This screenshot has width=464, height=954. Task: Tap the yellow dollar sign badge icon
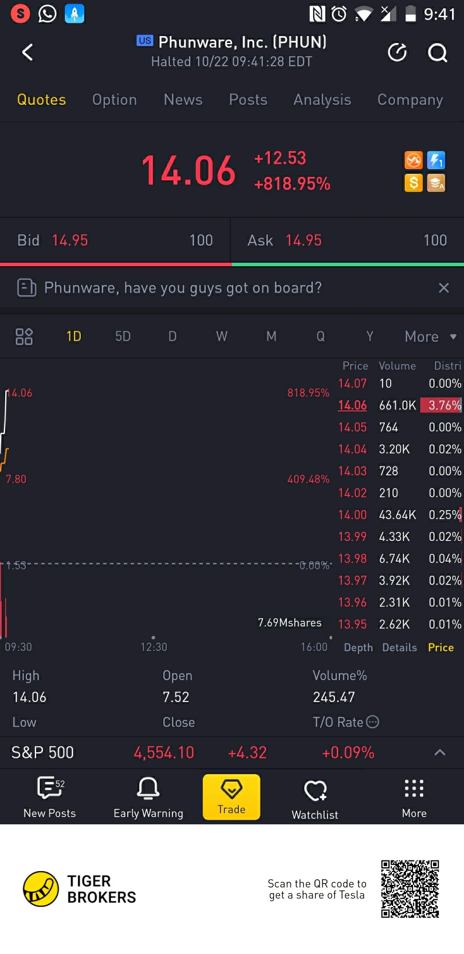(413, 183)
